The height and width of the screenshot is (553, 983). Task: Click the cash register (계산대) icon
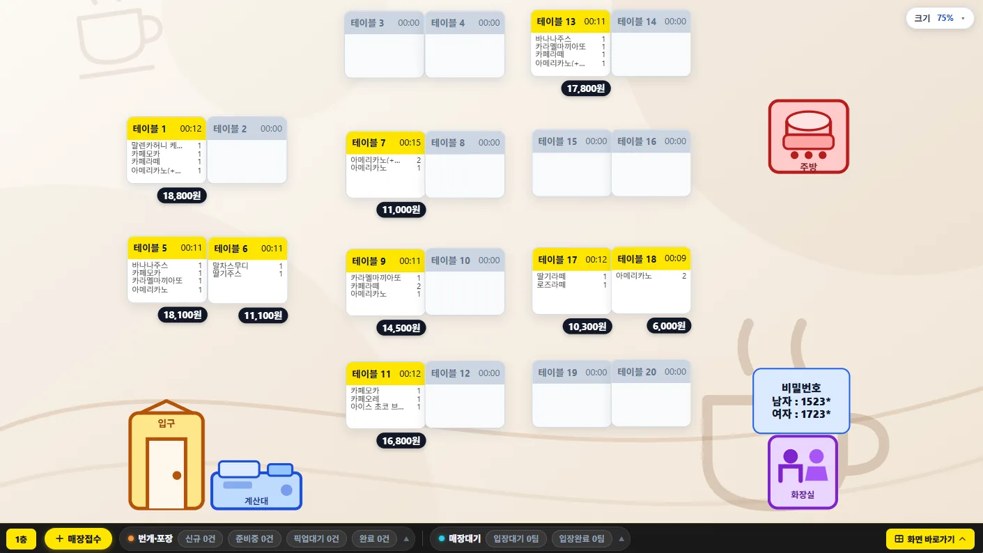(256, 485)
